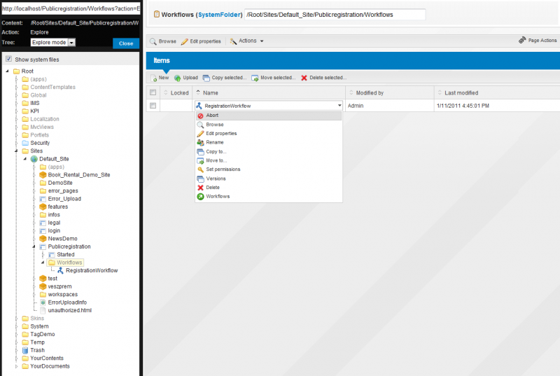Click the red X Delete selected icon
The width and height of the screenshot is (560, 376).
click(x=304, y=78)
